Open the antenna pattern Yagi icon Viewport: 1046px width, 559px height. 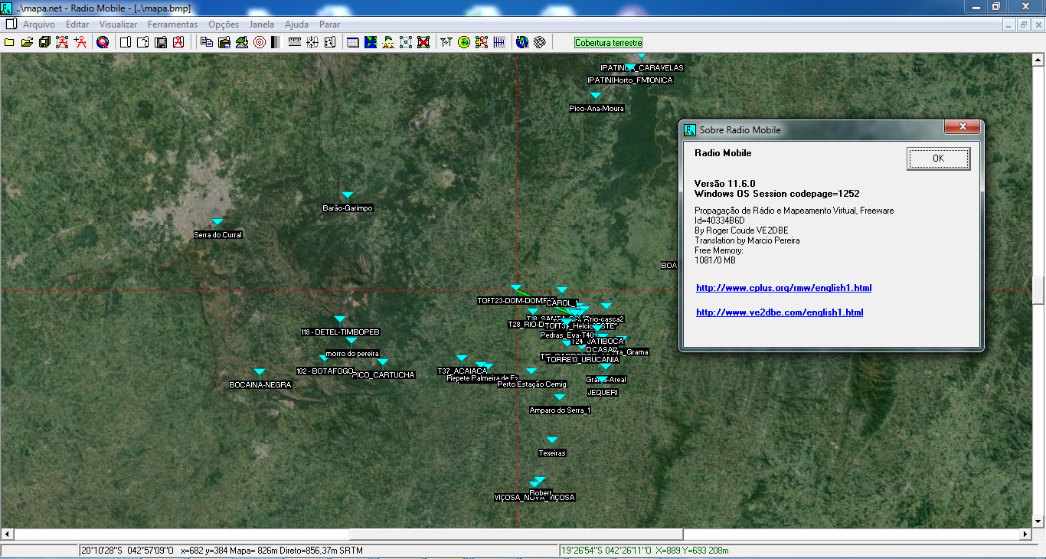[499, 43]
